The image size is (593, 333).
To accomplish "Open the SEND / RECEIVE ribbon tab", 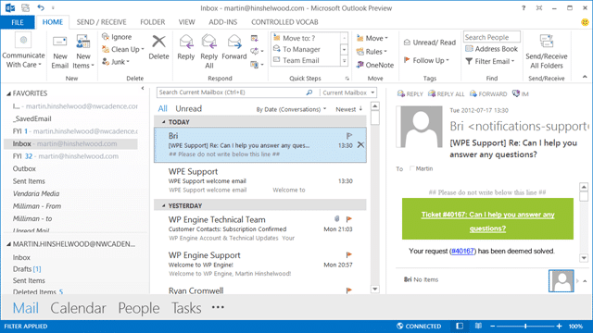I will click(101, 22).
